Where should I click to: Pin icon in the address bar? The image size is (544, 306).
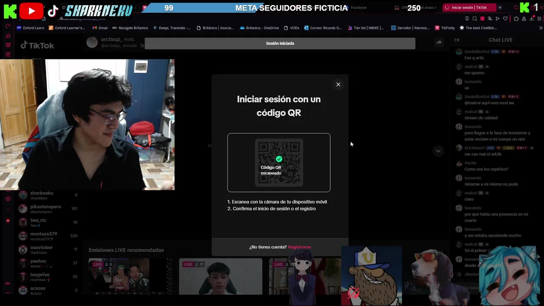(467, 19)
